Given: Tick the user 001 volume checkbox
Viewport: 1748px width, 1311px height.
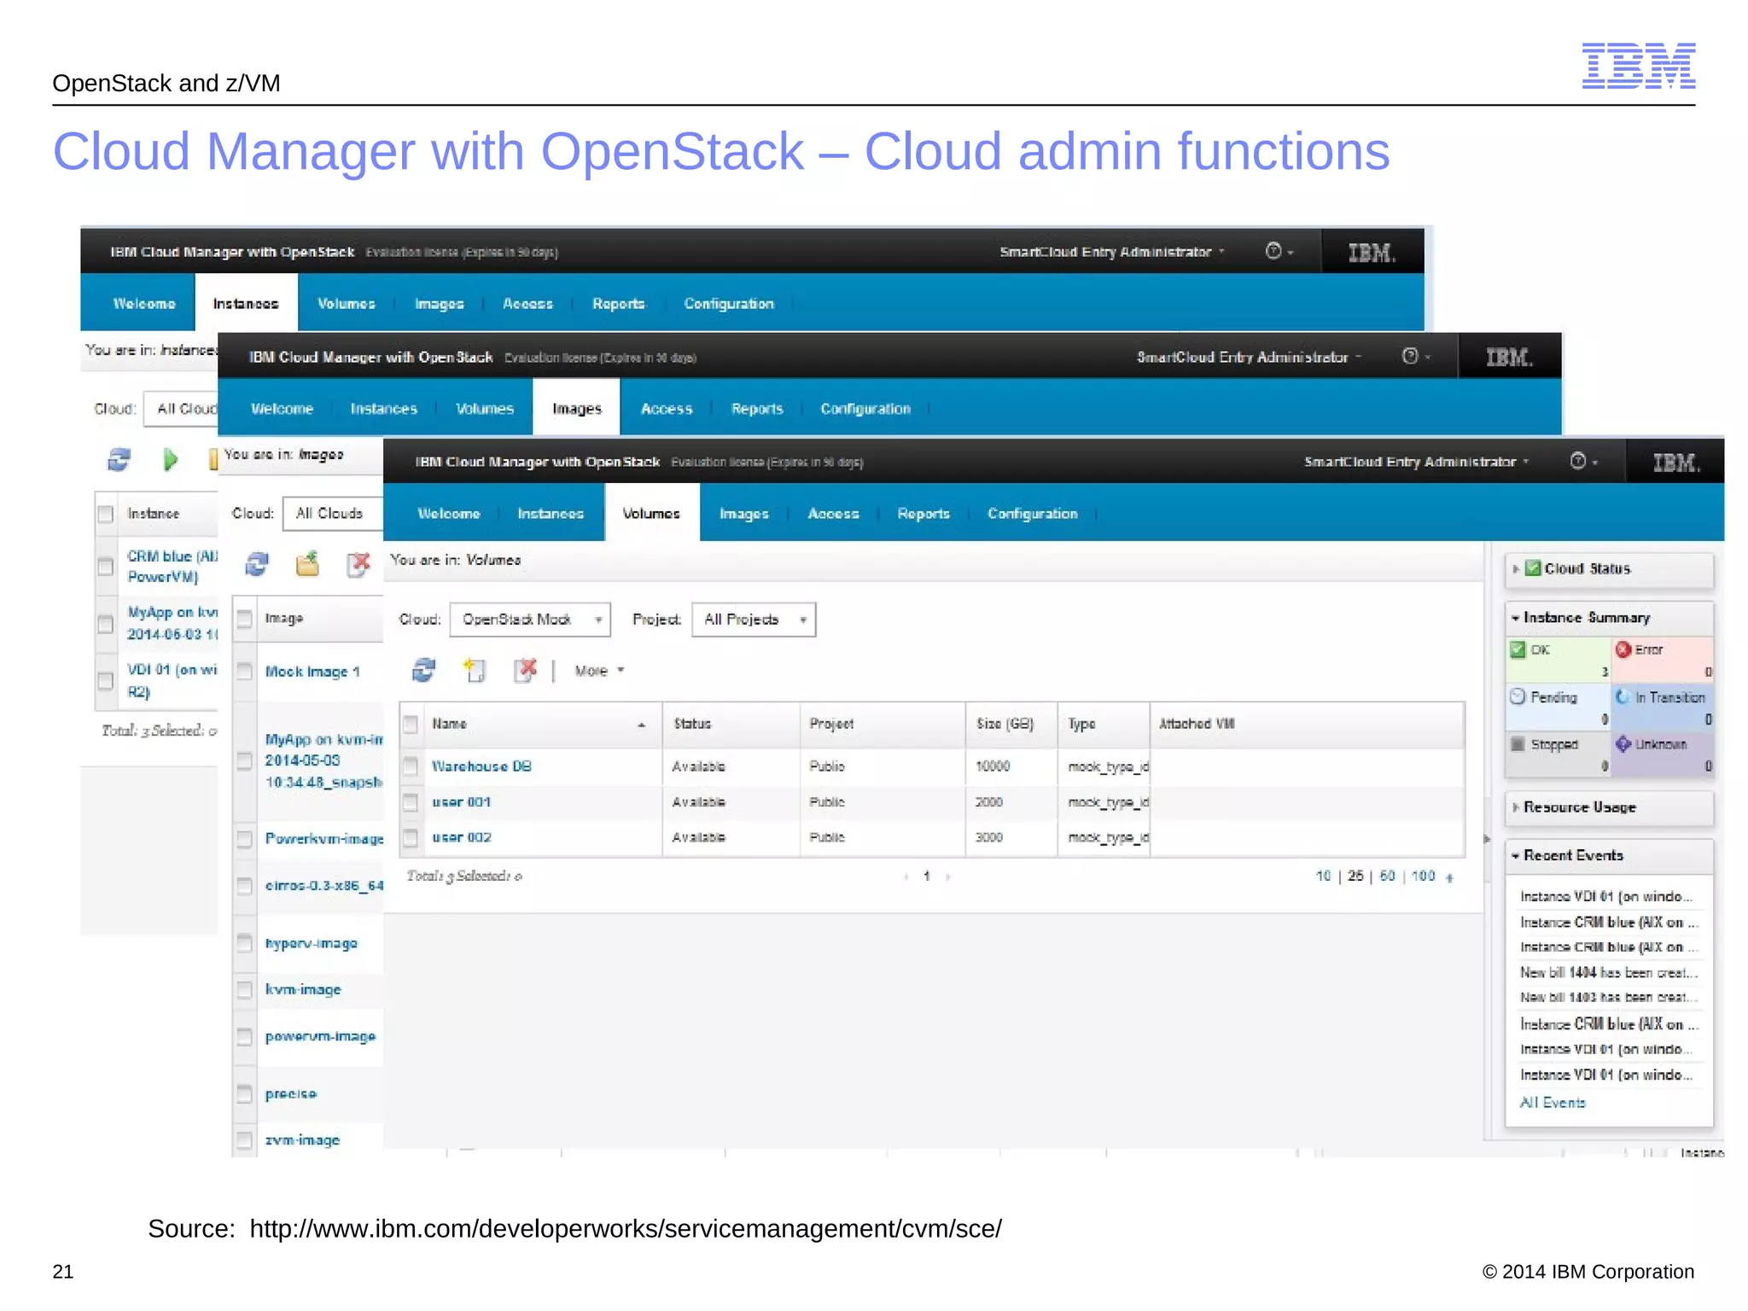Looking at the screenshot, I should tap(411, 801).
